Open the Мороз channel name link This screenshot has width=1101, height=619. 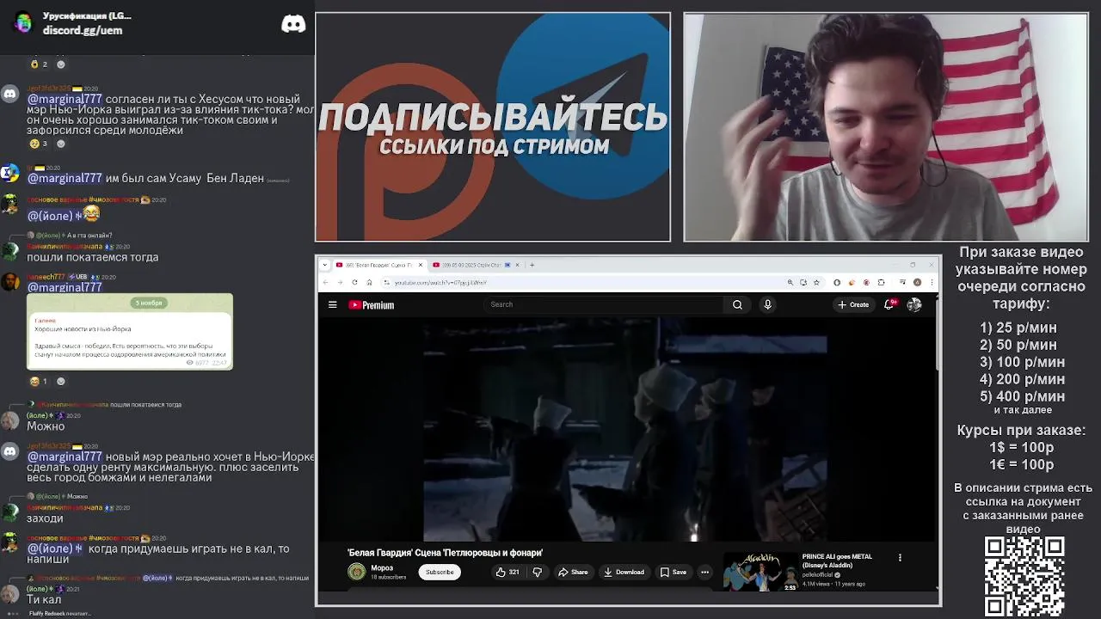point(382,567)
